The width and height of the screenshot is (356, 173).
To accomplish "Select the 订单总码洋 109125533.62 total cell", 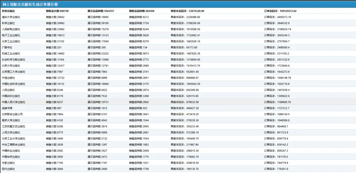I will pyautogui.click(x=280, y=11).
